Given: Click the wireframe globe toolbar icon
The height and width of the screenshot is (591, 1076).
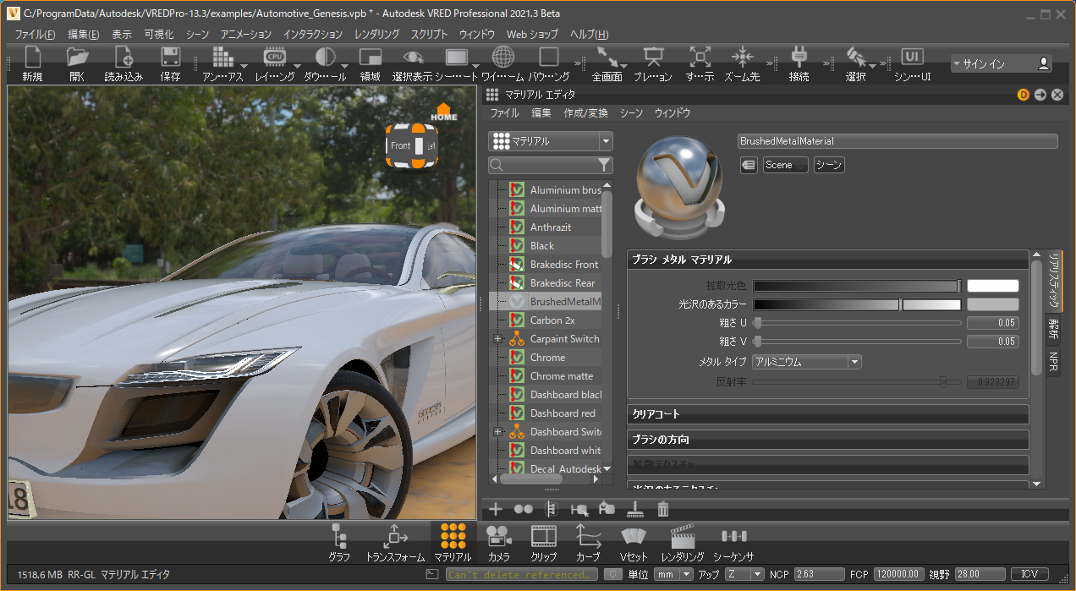Looking at the screenshot, I should (503, 57).
